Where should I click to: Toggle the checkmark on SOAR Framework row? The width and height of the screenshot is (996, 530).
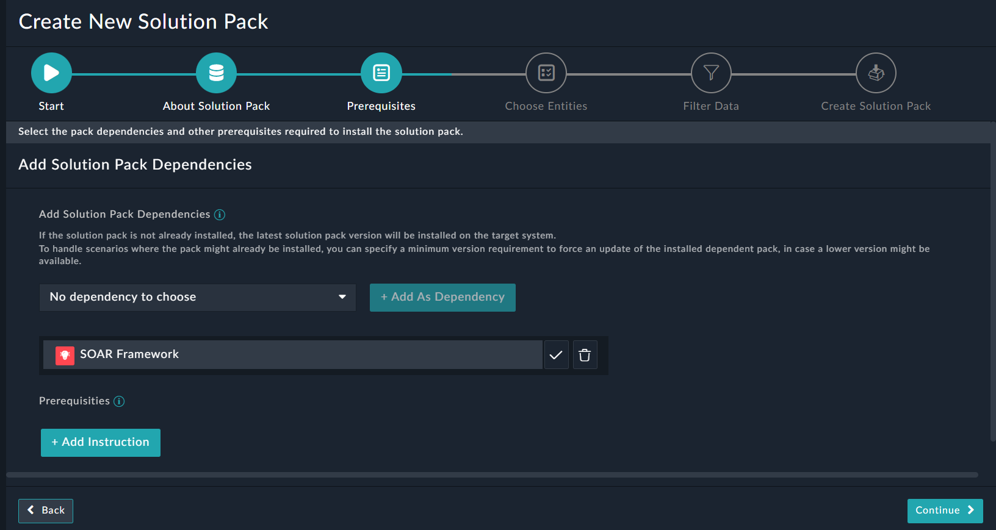[x=556, y=355]
